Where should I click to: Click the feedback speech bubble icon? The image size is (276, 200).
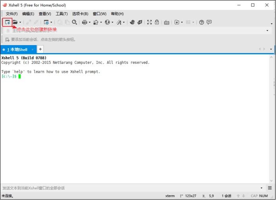[x=209, y=22]
